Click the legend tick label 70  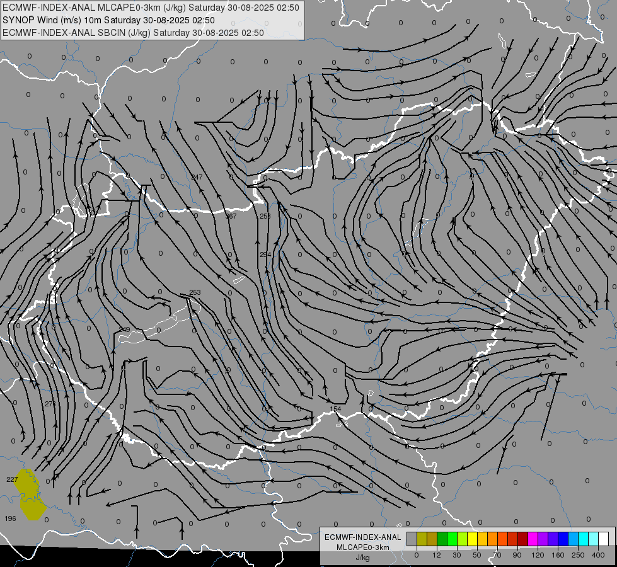(x=497, y=555)
